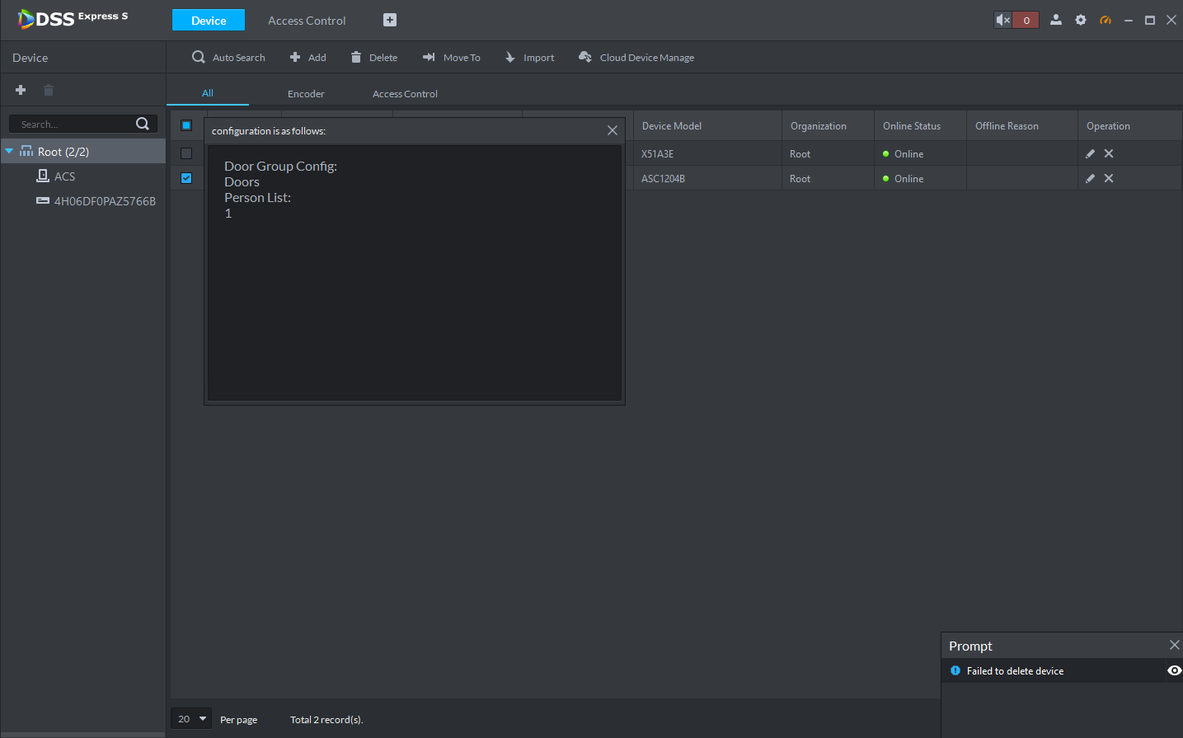Image resolution: width=1183 pixels, height=738 pixels.
Task: Delete the ASC1204B device row
Action: coord(1109,178)
